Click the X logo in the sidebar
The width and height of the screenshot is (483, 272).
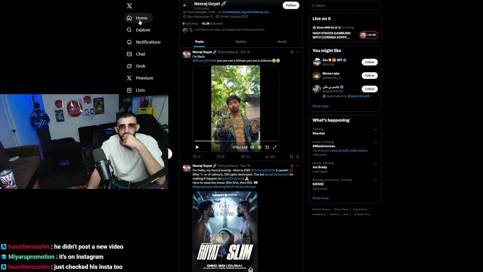point(129,6)
